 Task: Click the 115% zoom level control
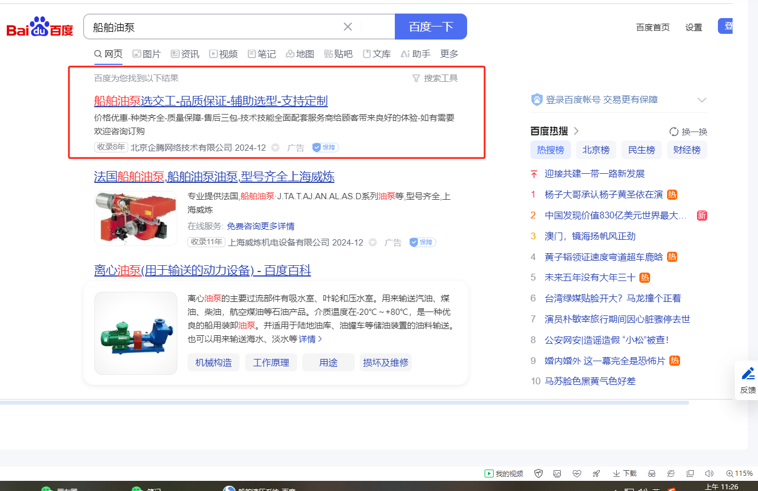(739, 474)
